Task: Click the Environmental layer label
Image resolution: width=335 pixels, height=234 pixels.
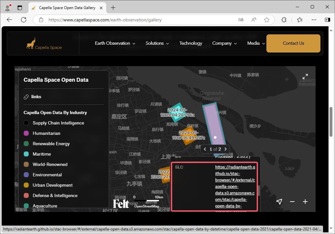Action: coord(47,175)
